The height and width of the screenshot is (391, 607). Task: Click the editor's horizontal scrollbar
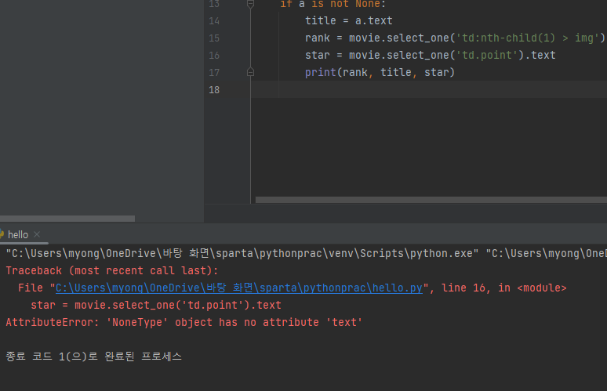click(430, 200)
